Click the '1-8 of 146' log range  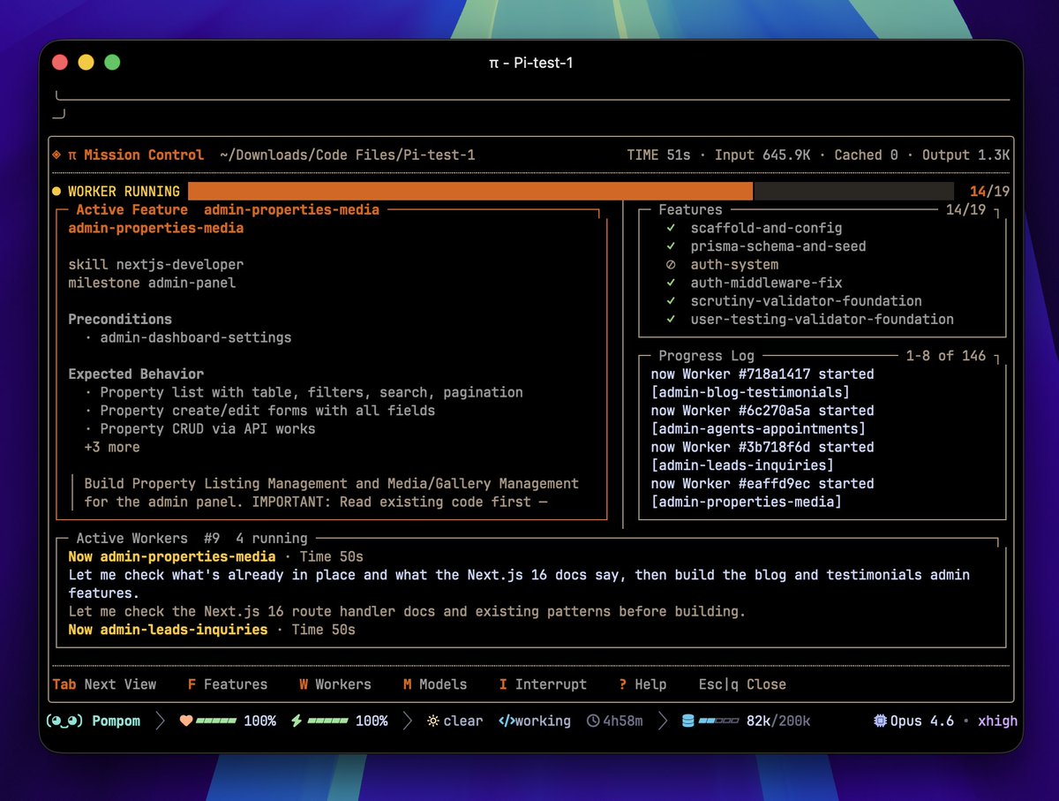point(946,356)
